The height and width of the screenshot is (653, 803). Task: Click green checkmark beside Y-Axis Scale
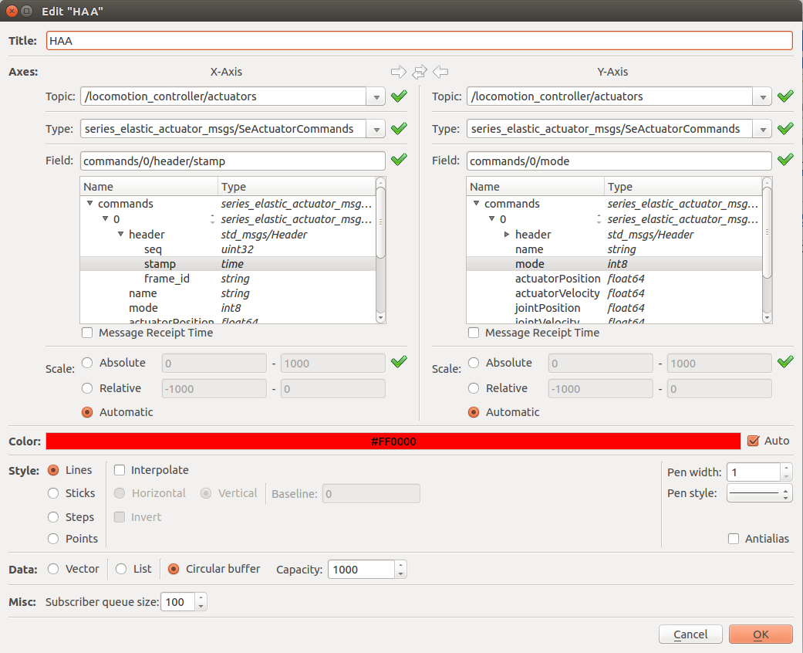[785, 362]
